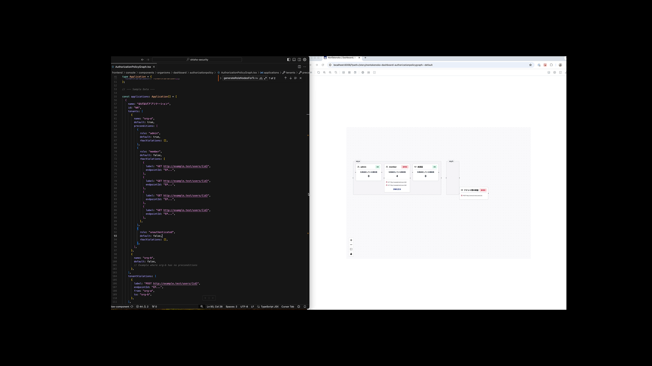Open notifications bell in status bar
The width and height of the screenshot is (652, 366).
305,307
